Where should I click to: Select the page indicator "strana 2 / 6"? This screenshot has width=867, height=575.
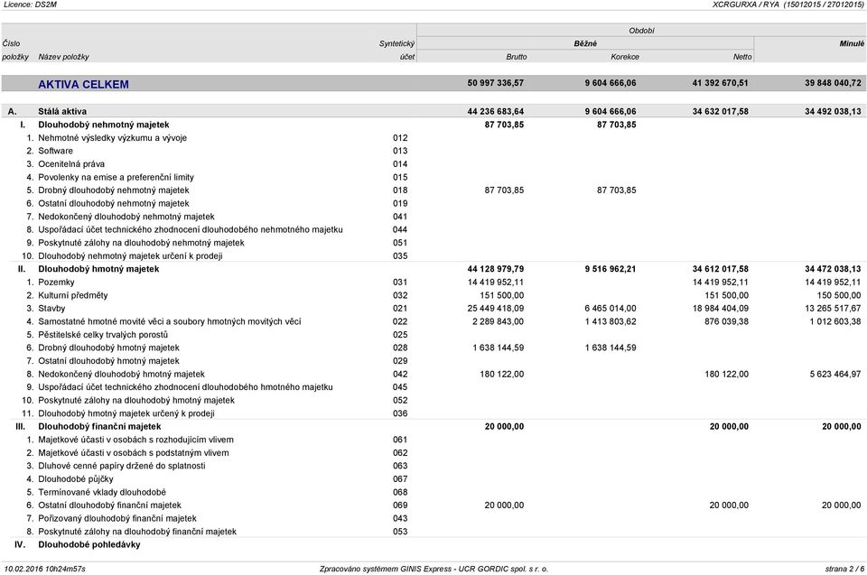[x=844, y=569]
